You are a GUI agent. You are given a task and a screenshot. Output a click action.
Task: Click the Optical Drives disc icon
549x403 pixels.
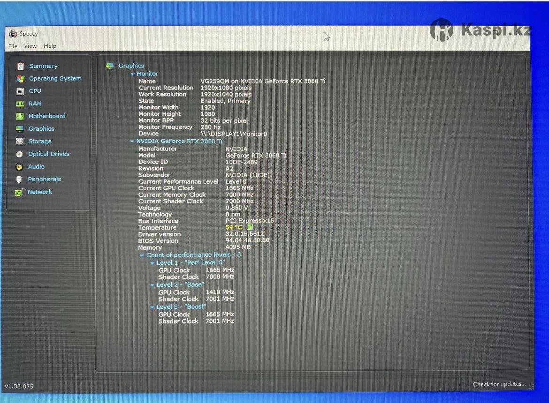[x=20, y=154]
